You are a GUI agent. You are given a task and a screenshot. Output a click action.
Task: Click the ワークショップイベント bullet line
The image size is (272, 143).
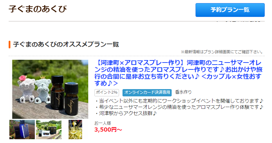pyautogui.click(x=179, y=101)
